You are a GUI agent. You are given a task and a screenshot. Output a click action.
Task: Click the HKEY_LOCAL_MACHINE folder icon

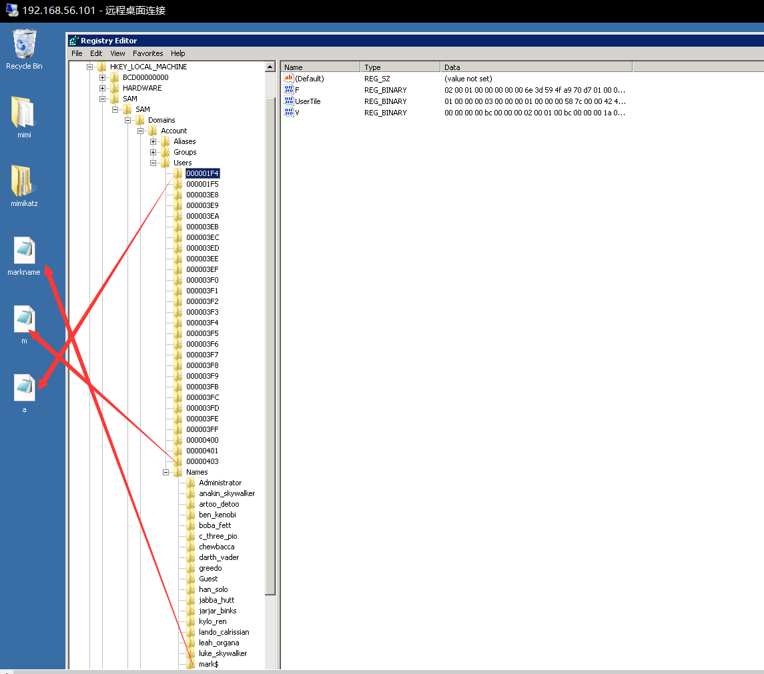(x=102, y=67)
